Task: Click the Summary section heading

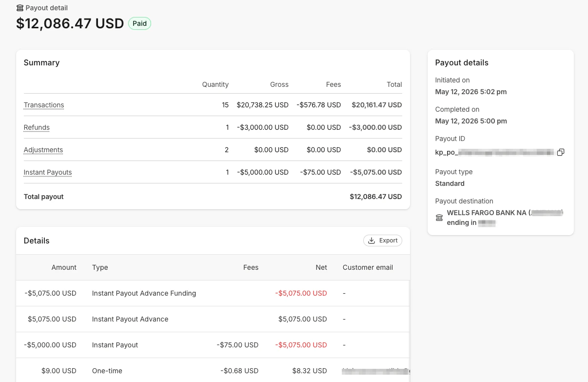Action: pos(41,62)
